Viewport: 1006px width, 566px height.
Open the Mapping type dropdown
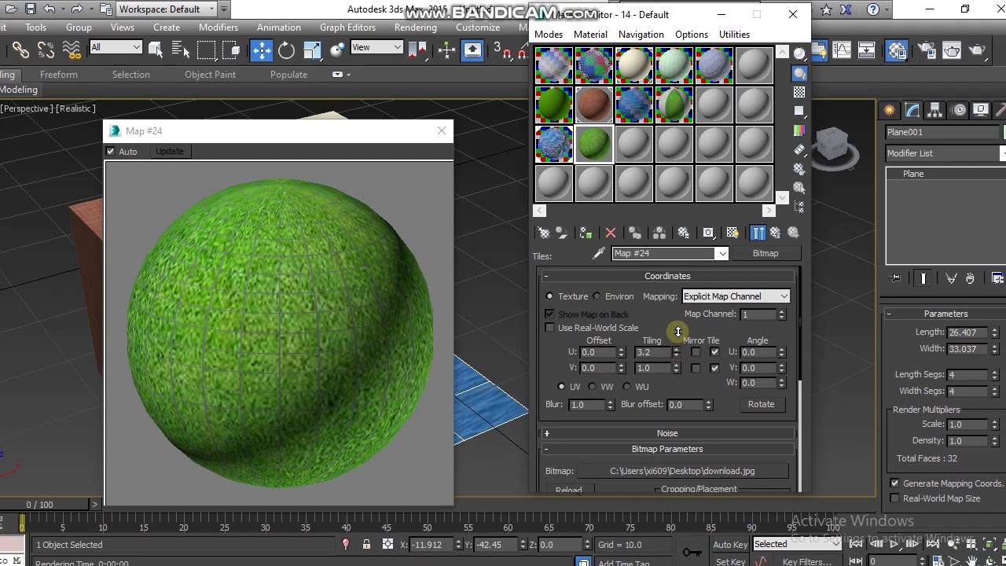pos(736,296)
